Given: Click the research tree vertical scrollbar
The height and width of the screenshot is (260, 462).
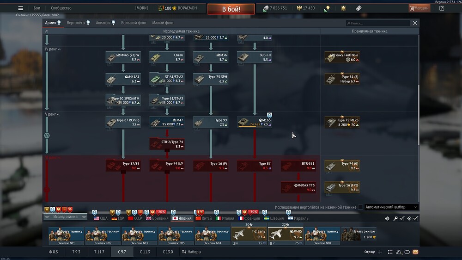Looking at the screenshot, I should 419,115.
